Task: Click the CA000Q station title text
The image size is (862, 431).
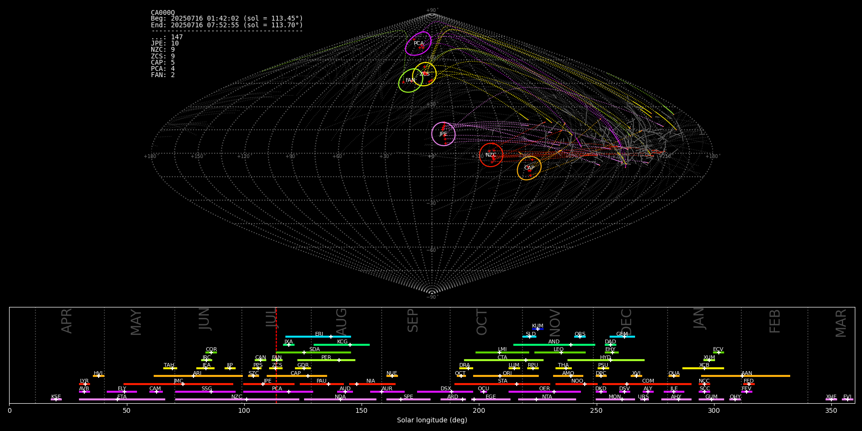Action: click(163, 12)
